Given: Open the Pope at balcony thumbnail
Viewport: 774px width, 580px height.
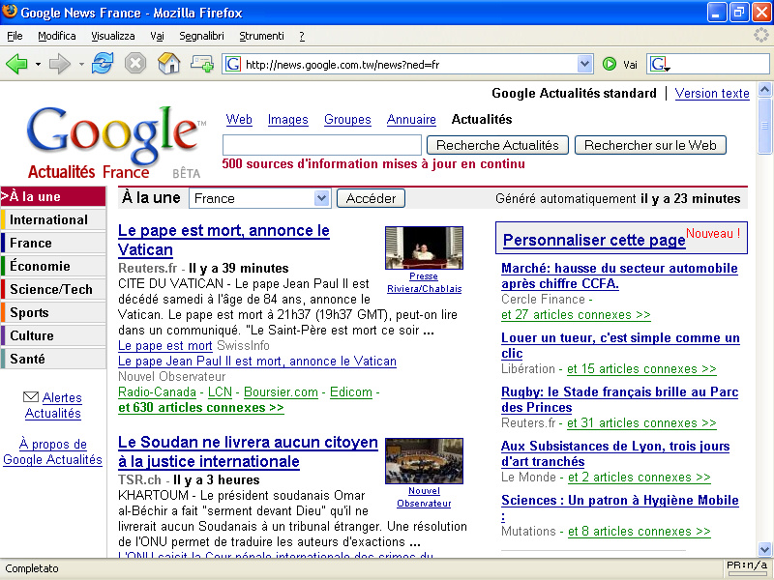Looking at the screenshot, I should [x=424, y=247].
